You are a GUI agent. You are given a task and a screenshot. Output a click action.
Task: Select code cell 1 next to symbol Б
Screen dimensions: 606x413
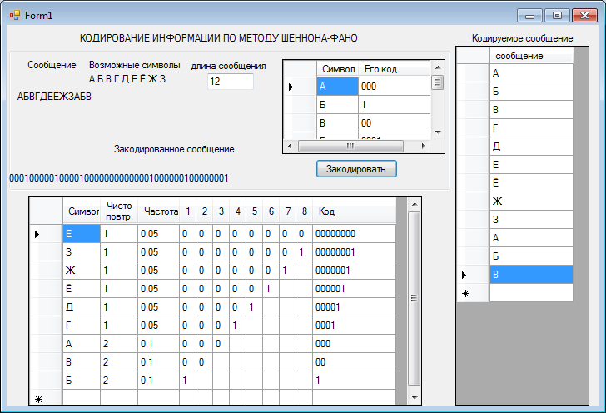[395, 105]
